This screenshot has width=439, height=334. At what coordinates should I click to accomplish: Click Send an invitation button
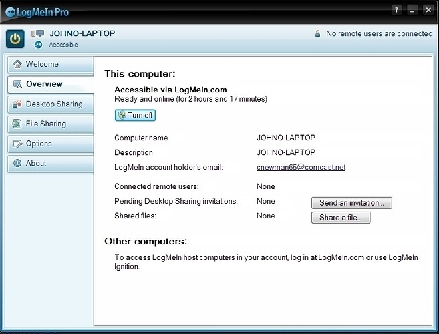tap(351, 203)
